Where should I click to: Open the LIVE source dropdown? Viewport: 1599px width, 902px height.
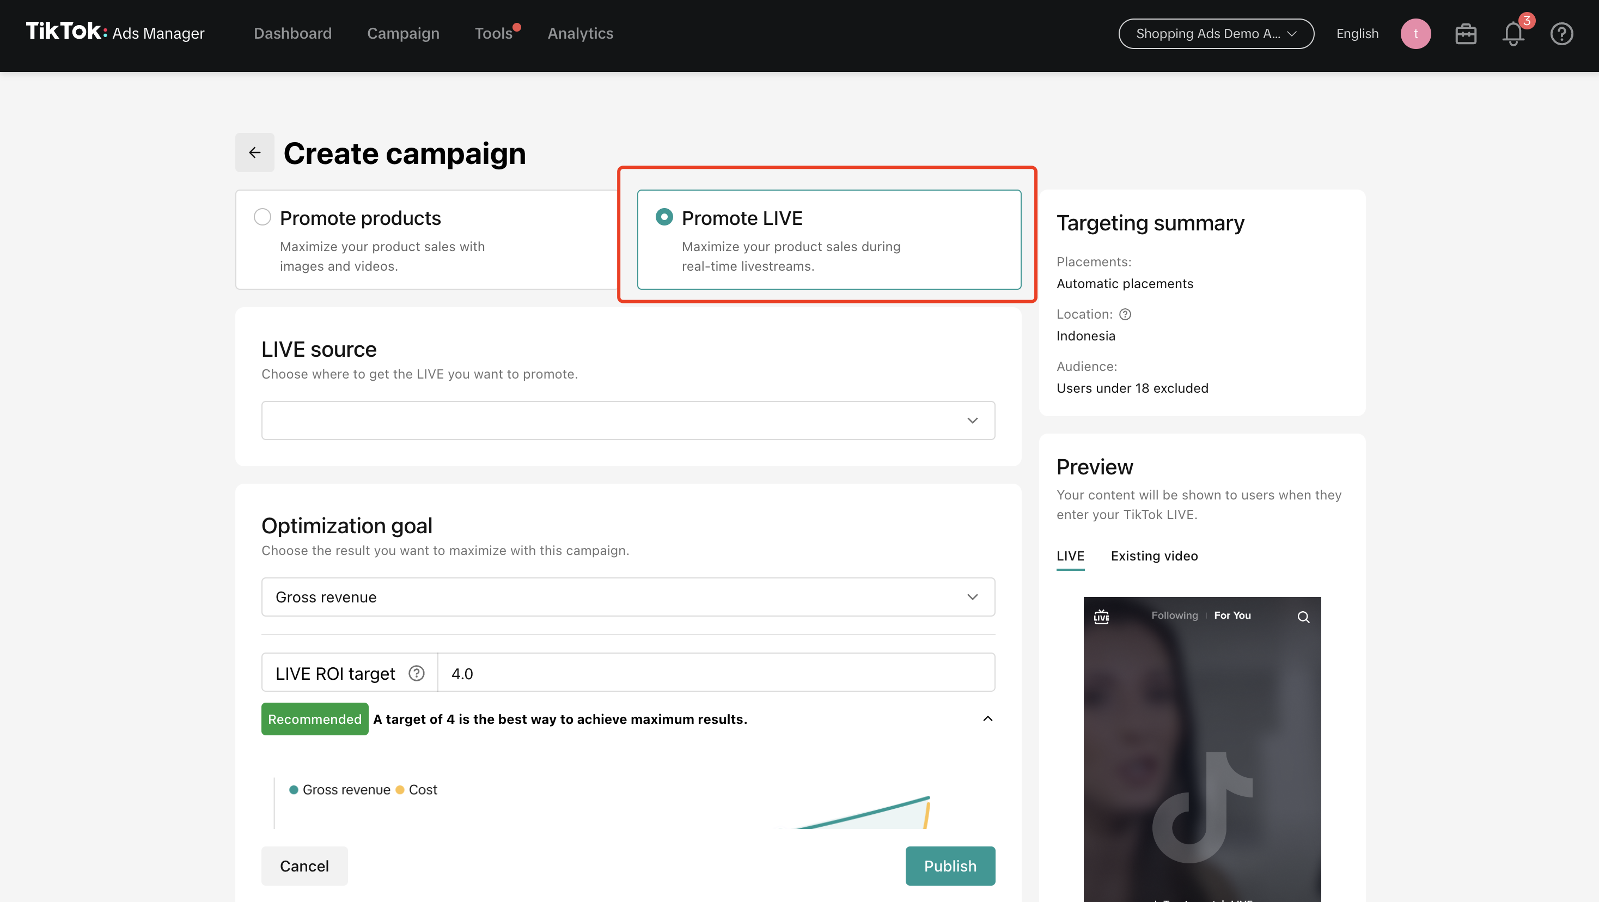click(x=627, y=420)
